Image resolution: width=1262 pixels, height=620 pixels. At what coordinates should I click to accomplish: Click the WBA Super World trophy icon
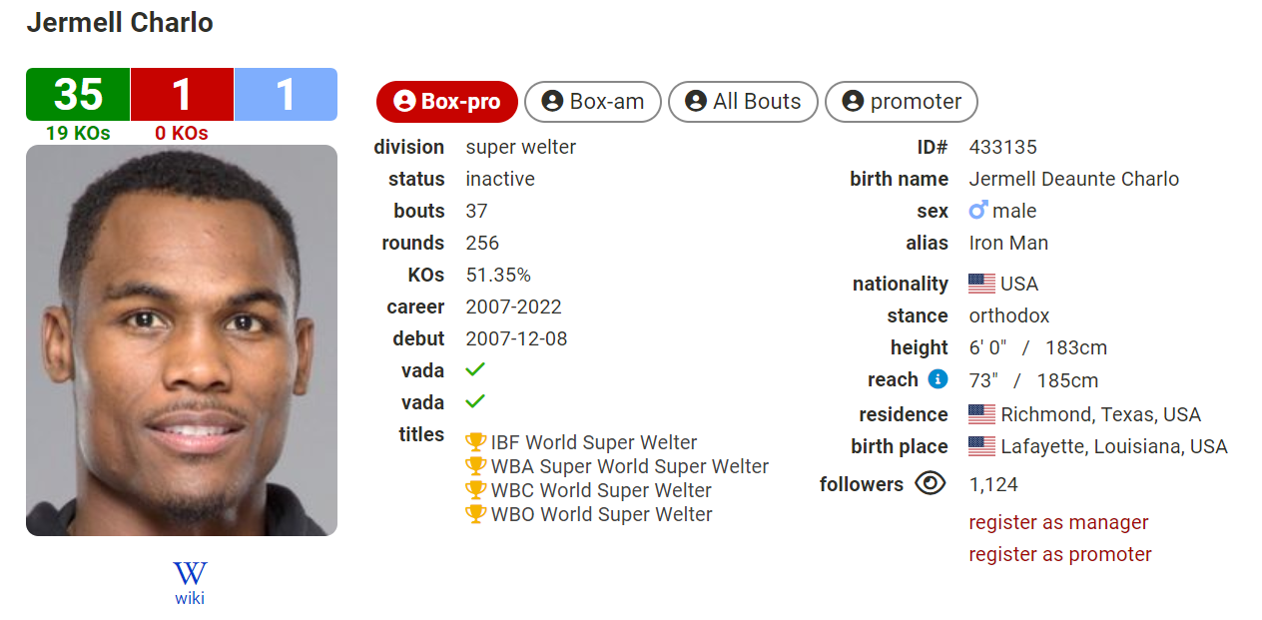coord(476,466)
